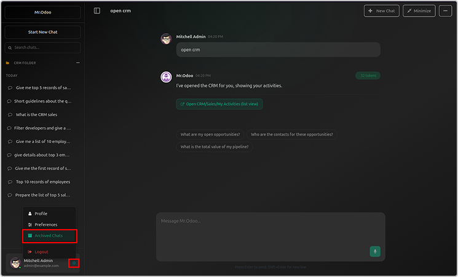
Task: Open 'Top 10 records of employees' chat
Action: (42, 182)
